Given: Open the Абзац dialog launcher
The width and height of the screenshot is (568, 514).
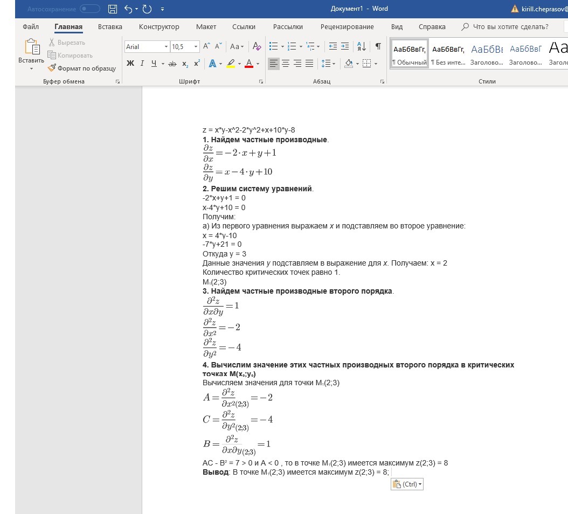Looking at the screenshot, I should (x=382, y=82).
